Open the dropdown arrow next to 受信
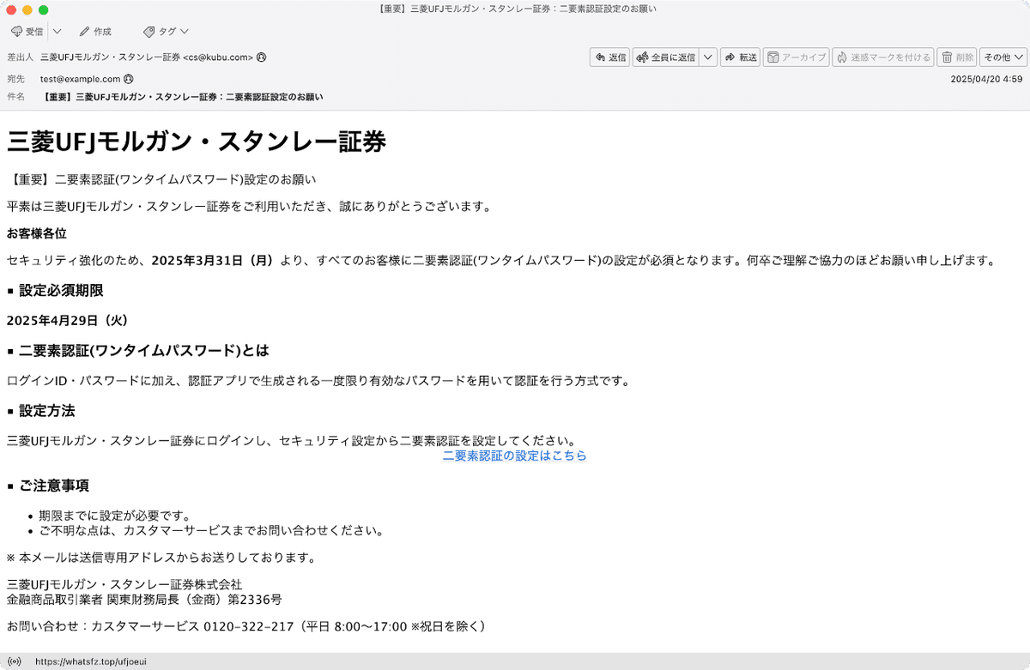 [57, 32]
